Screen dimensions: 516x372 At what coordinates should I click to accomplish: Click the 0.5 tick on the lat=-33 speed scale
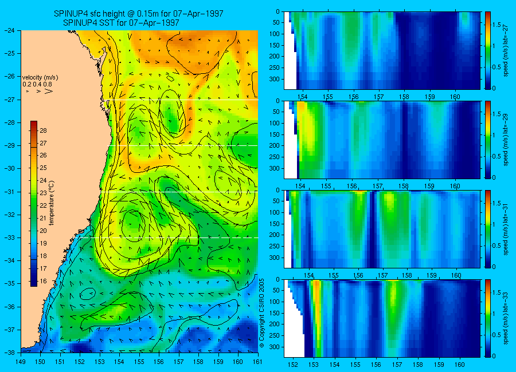[x=497, y=335]
